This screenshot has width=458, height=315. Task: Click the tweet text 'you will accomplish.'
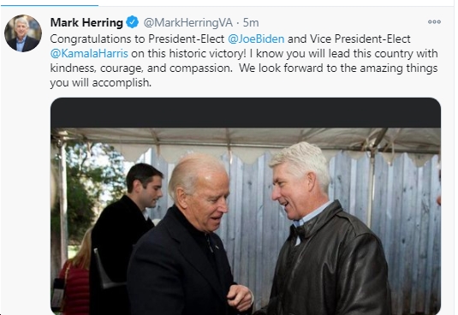pos(101,83)
